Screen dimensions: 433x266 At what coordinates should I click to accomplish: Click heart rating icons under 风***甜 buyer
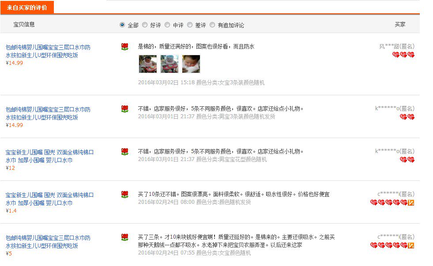click(x=403, y=55)
